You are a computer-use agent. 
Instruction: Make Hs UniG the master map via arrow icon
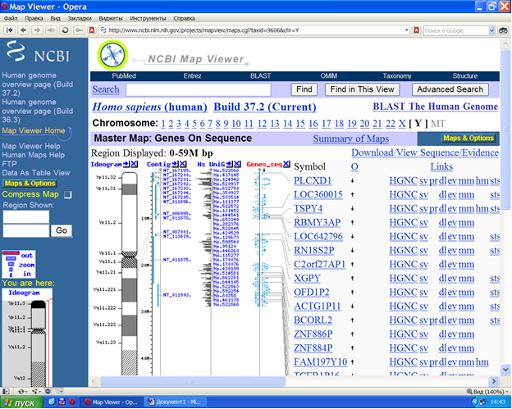[229, 164]
